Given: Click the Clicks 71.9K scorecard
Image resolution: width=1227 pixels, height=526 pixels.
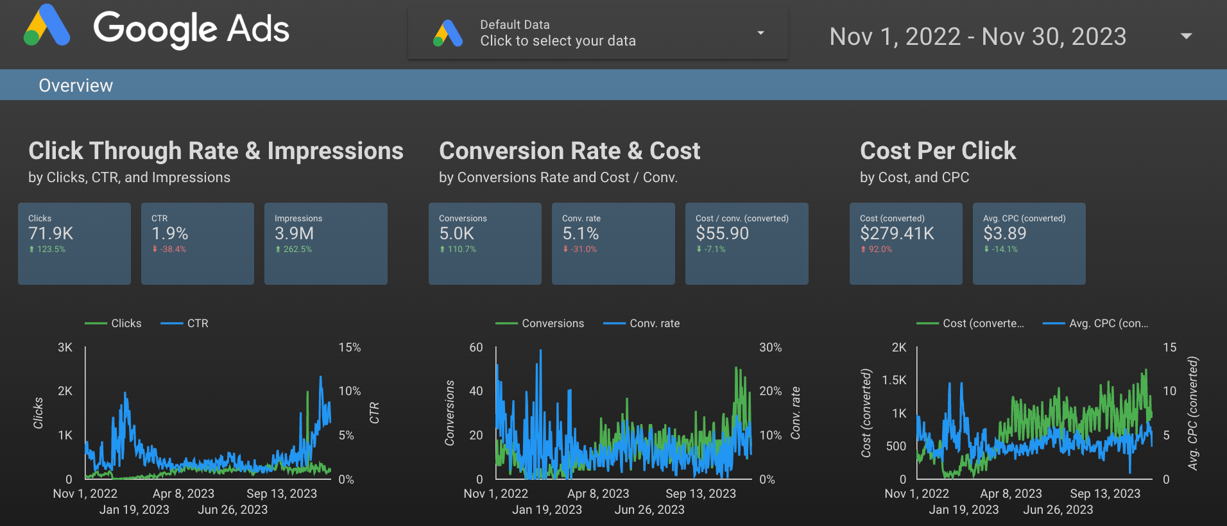Looking at the screenshot, I should click(74, 243).
